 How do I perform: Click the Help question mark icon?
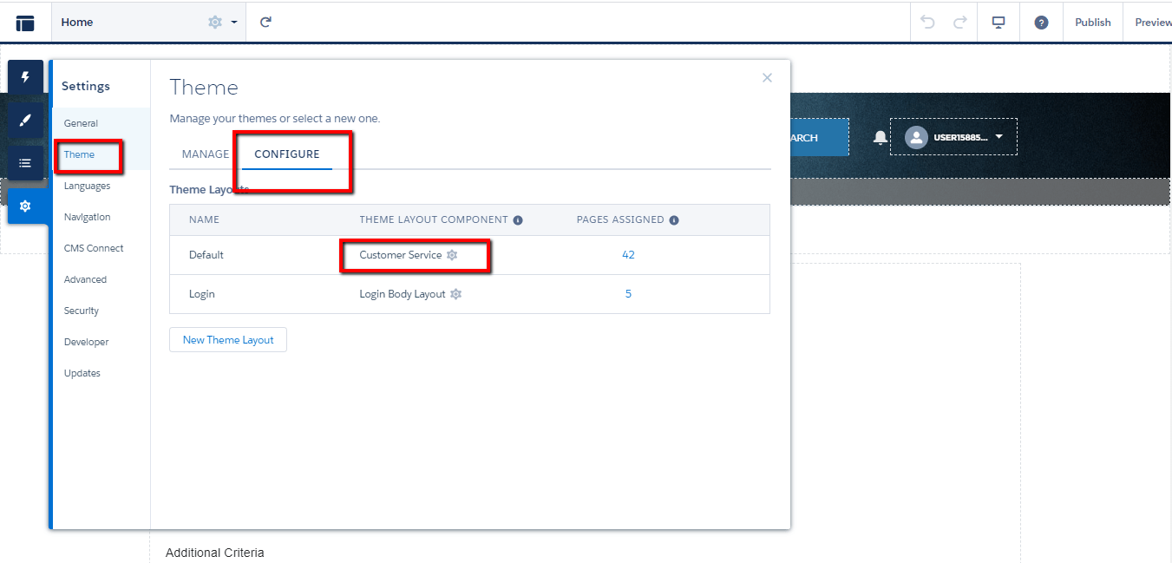pyautogui.click(x=1041, y=23)
